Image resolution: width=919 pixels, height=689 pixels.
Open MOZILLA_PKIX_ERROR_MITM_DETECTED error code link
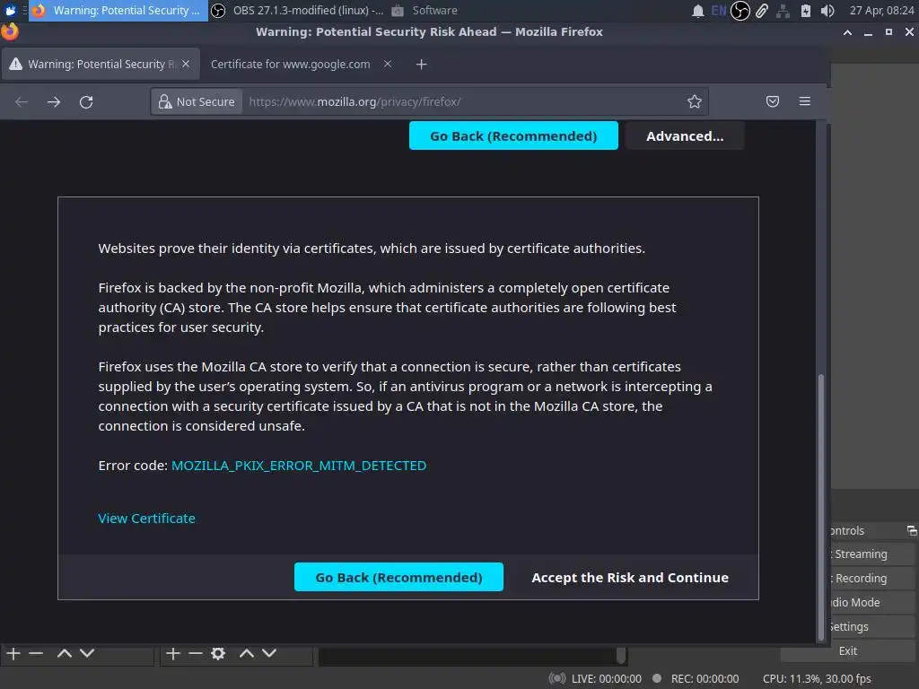[x=299, y=466]
